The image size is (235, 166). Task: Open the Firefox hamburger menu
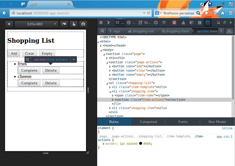coord(231,13)
